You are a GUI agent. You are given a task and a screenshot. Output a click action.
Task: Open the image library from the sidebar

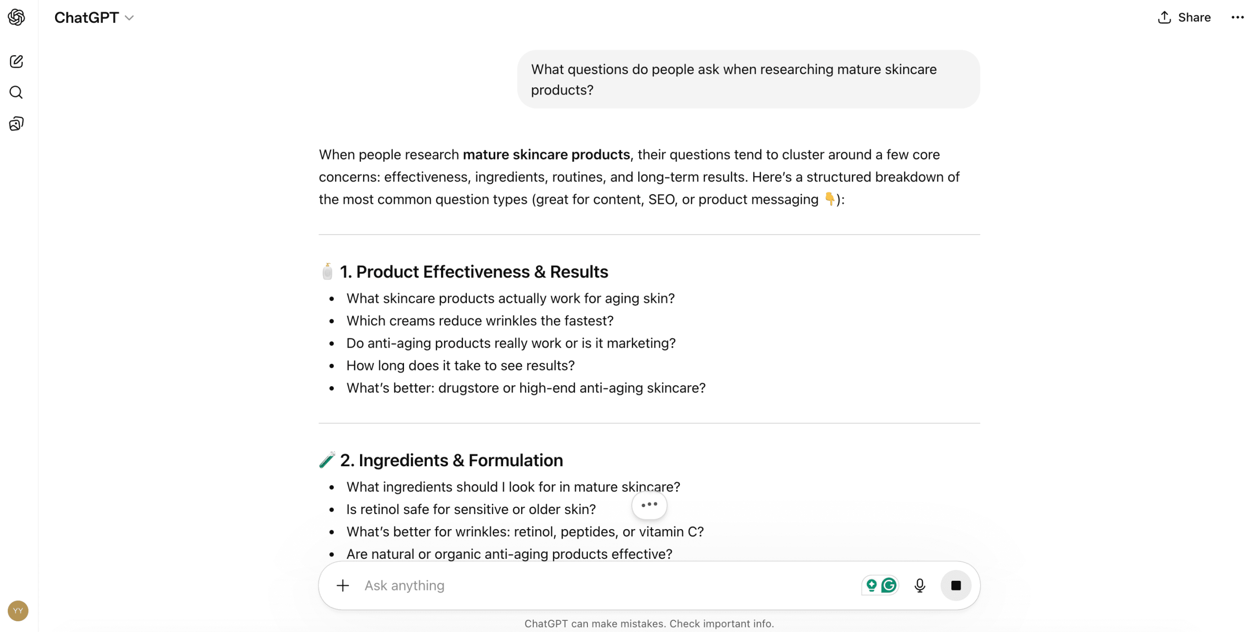(x=17, y=123)
